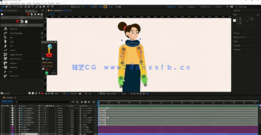261x135 pixels.
Task: Open blending mode dropdown of second layer
Action: (61, 111)
